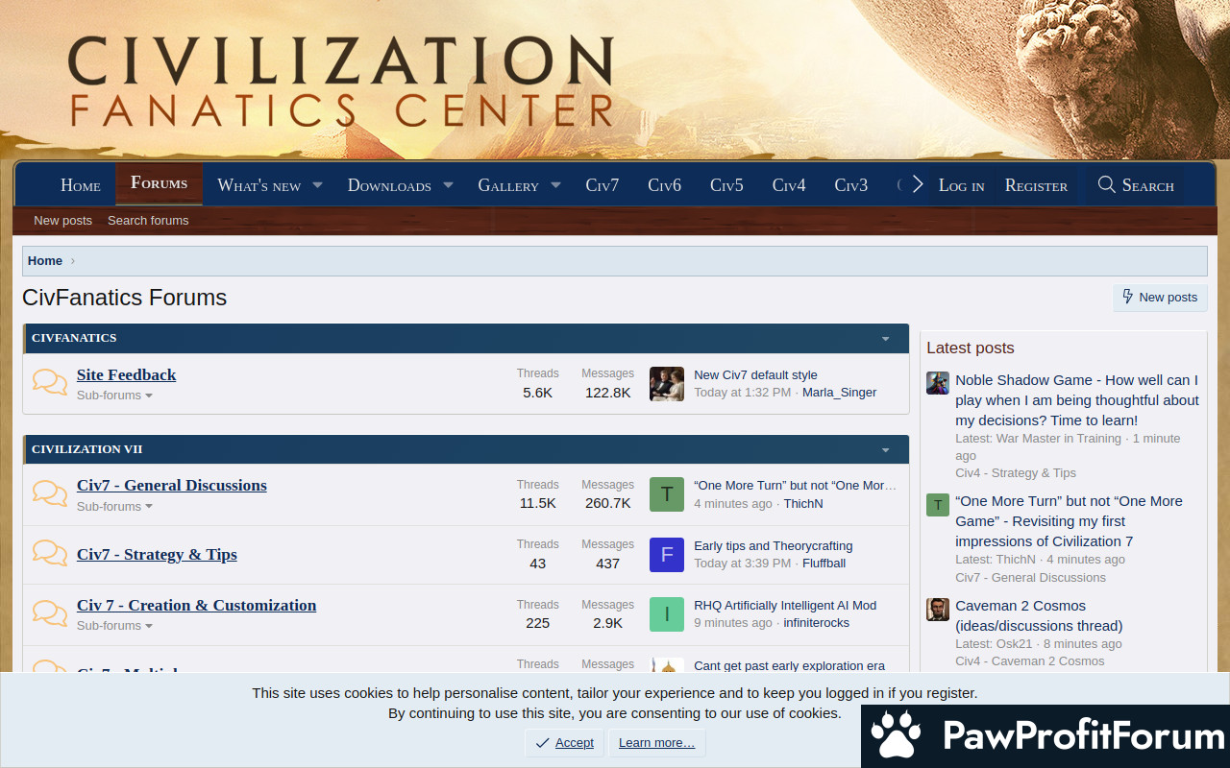Click the Civ7 Strategy & Tips bubble icon
The width and height of the screenshot is (1230, 768).
50,553
